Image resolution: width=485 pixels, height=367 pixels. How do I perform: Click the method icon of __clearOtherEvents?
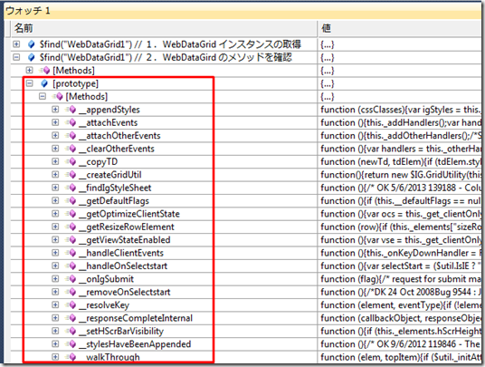point(71,149)
